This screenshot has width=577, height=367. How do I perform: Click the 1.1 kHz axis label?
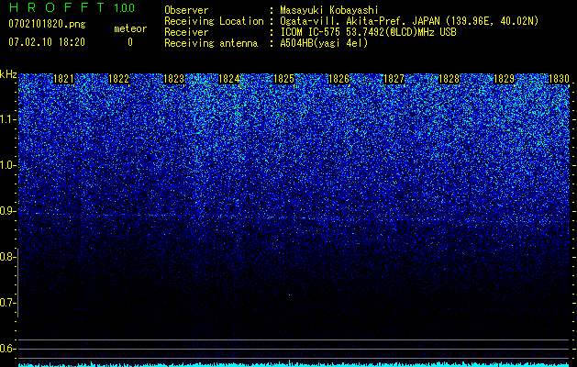8,119
